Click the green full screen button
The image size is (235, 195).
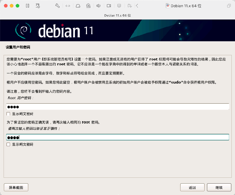click(18, 6)
